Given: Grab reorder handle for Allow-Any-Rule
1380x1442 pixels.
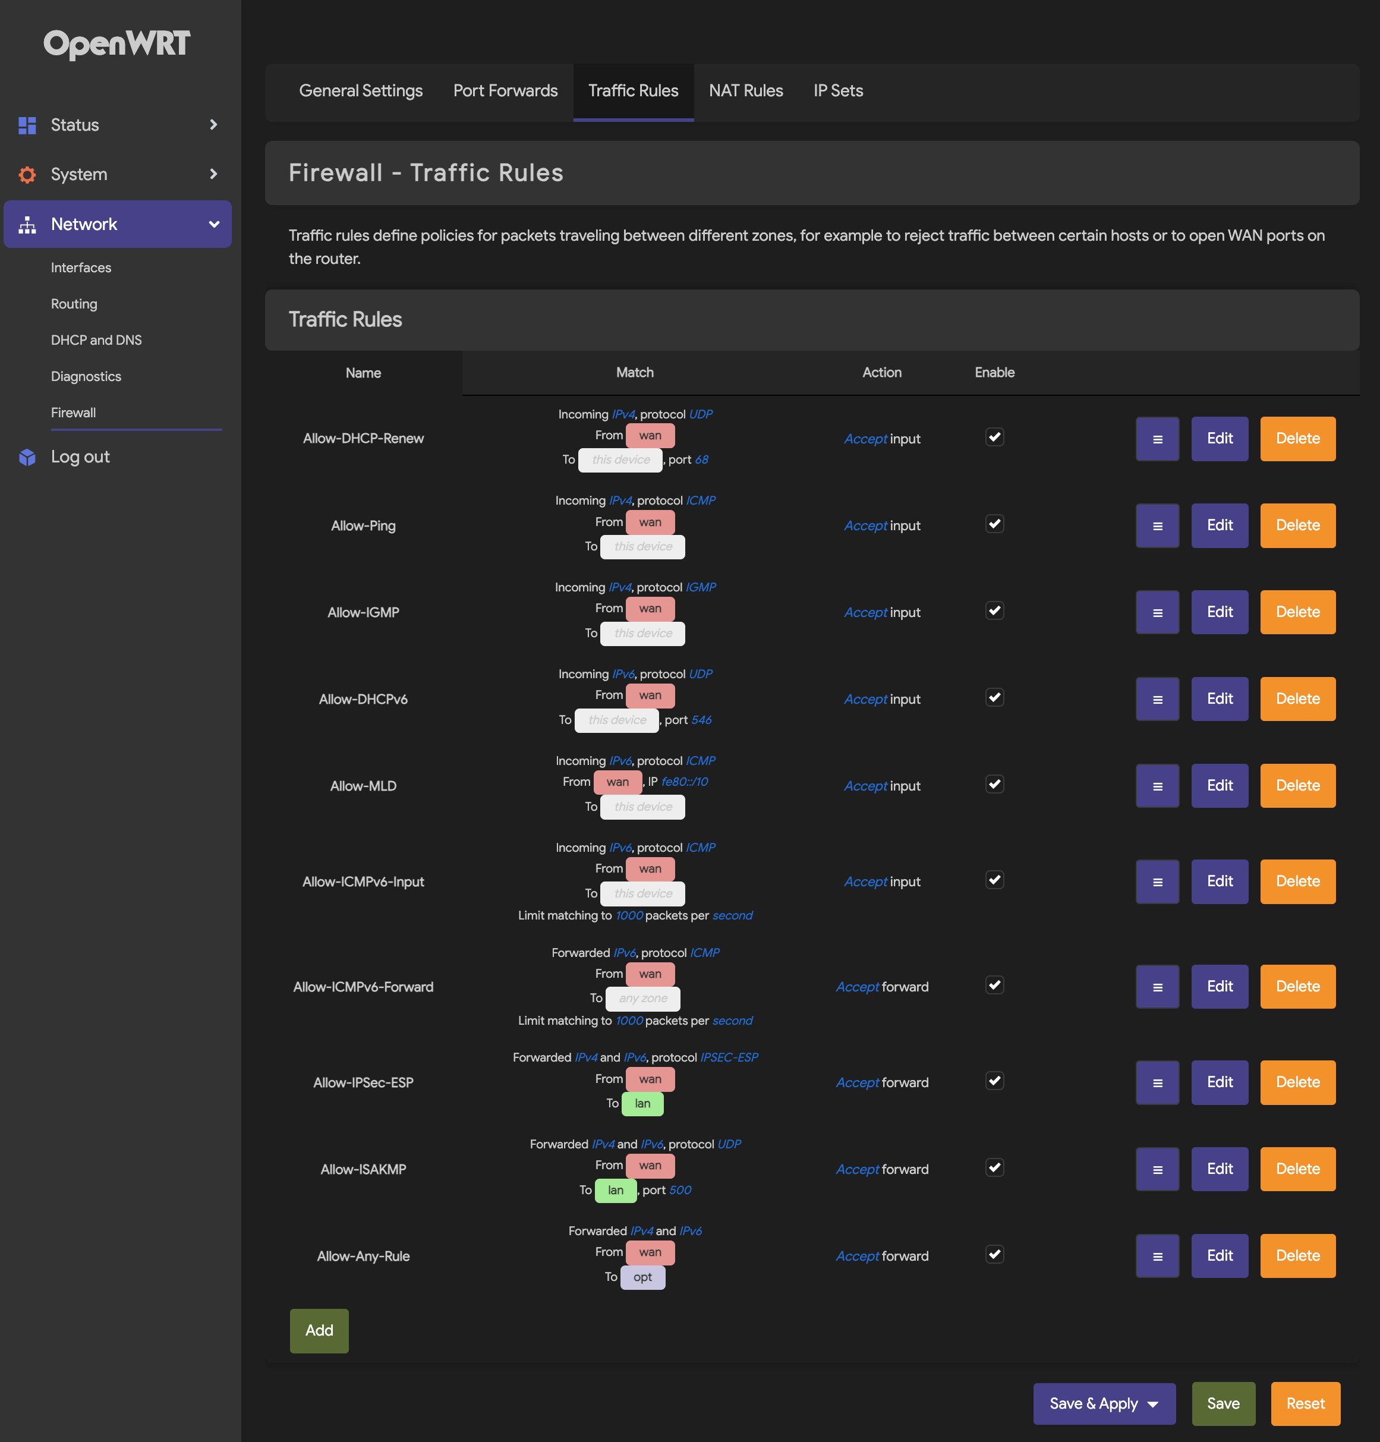Looking at the screenshot, I should 1157,1256.
